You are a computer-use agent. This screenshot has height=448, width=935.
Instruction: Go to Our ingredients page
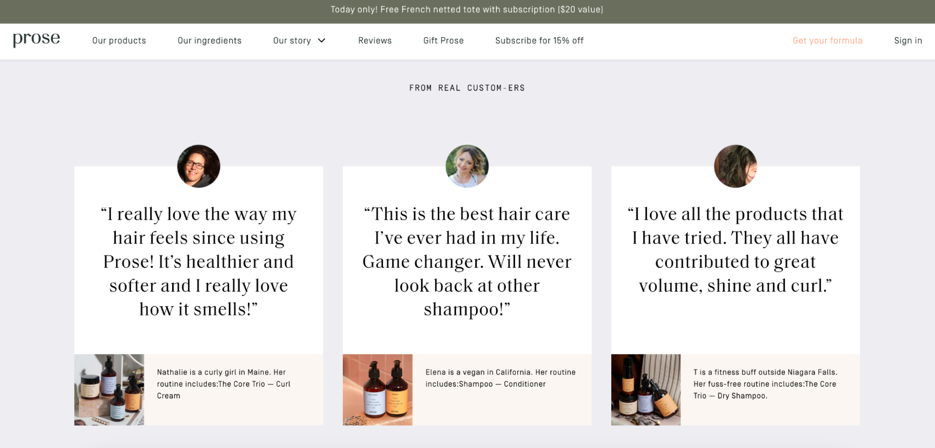pyautogui.click(x=210, y=41)
